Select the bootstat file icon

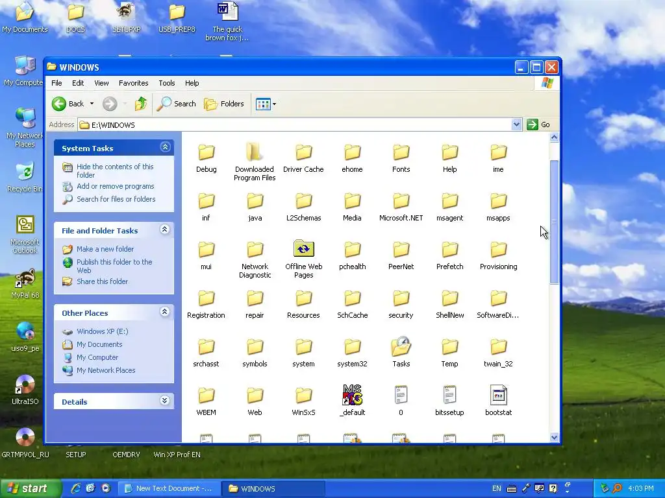498,395
